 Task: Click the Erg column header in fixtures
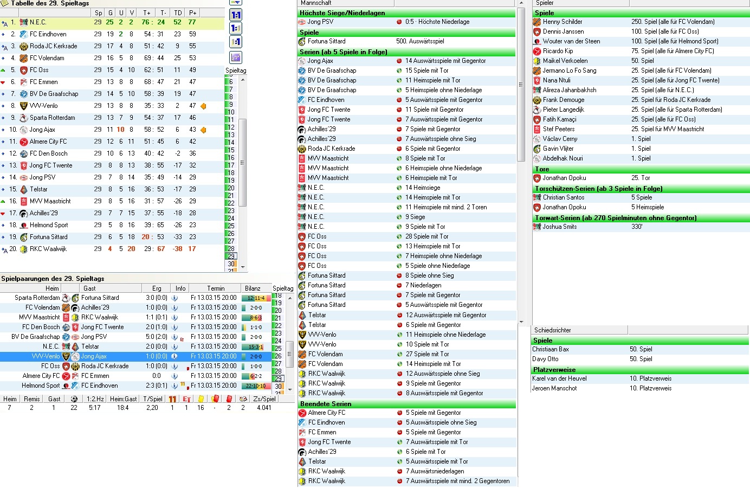(157, 288)
